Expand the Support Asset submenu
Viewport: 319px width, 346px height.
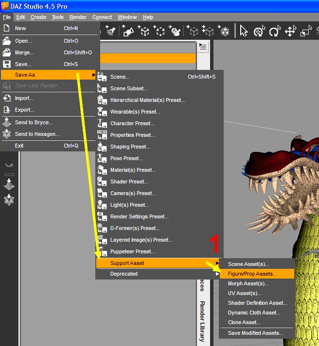point(158,263)
